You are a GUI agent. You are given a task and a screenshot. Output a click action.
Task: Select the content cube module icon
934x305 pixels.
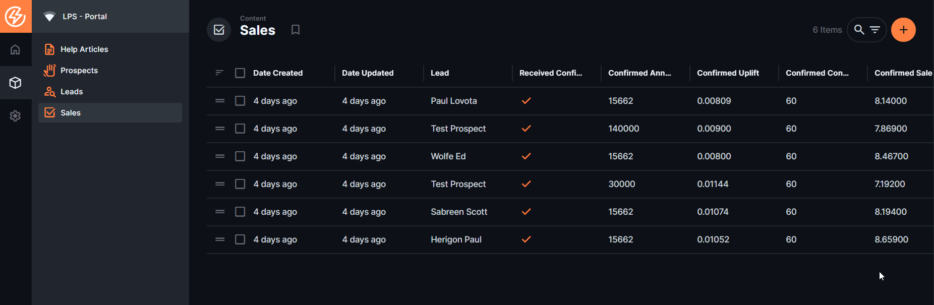point(15,83)
